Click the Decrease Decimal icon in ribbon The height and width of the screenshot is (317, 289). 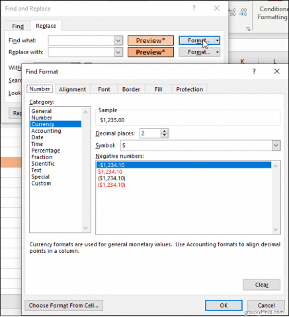pos(243,12)
